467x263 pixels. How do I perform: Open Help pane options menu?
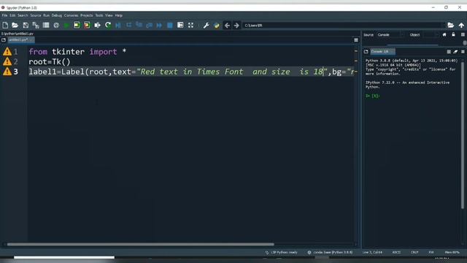pyautogui.click(x=463, y=34)
